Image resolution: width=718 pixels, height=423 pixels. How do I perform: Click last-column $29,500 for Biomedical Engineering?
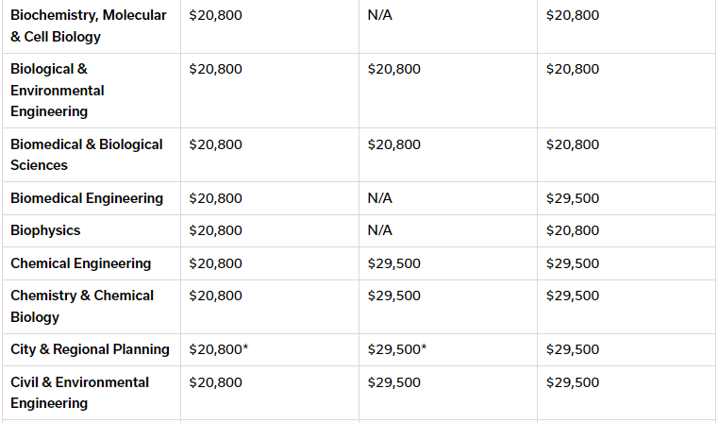[573, 198]
